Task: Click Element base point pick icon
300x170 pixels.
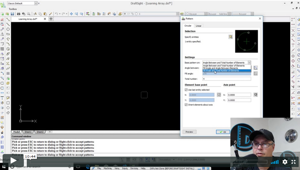Action: (x=219, y=95)
